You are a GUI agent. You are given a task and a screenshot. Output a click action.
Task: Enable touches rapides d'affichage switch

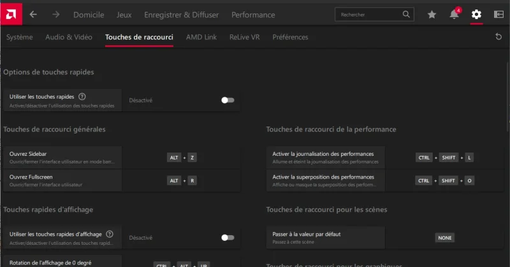pyautogui.click(x=228, y=238)
